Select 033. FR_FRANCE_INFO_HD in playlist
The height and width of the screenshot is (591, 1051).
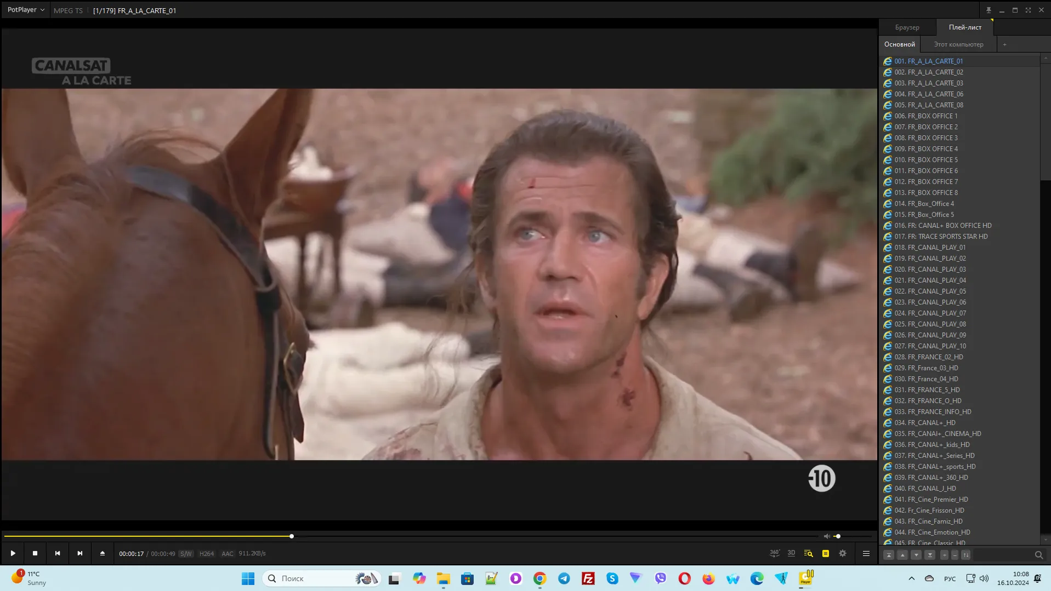[x=959, y=412]
